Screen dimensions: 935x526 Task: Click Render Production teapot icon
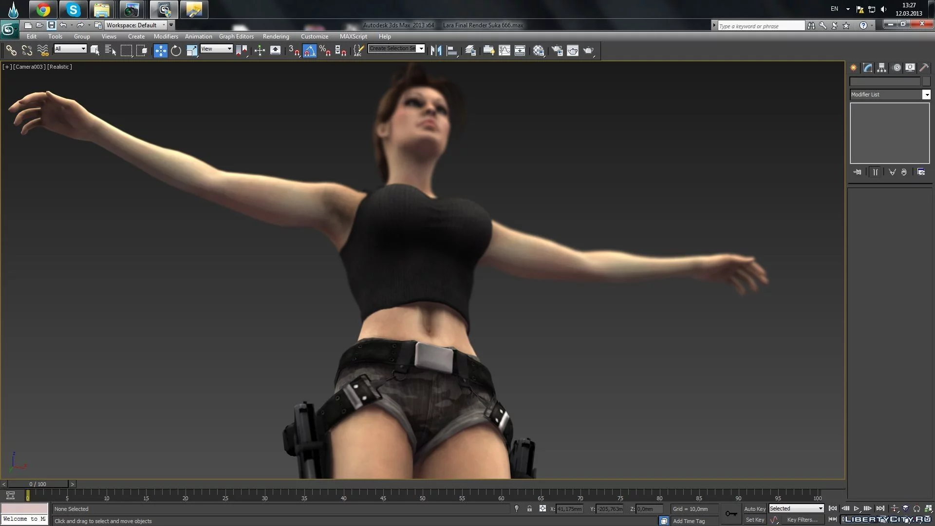(x=589, y=50)
